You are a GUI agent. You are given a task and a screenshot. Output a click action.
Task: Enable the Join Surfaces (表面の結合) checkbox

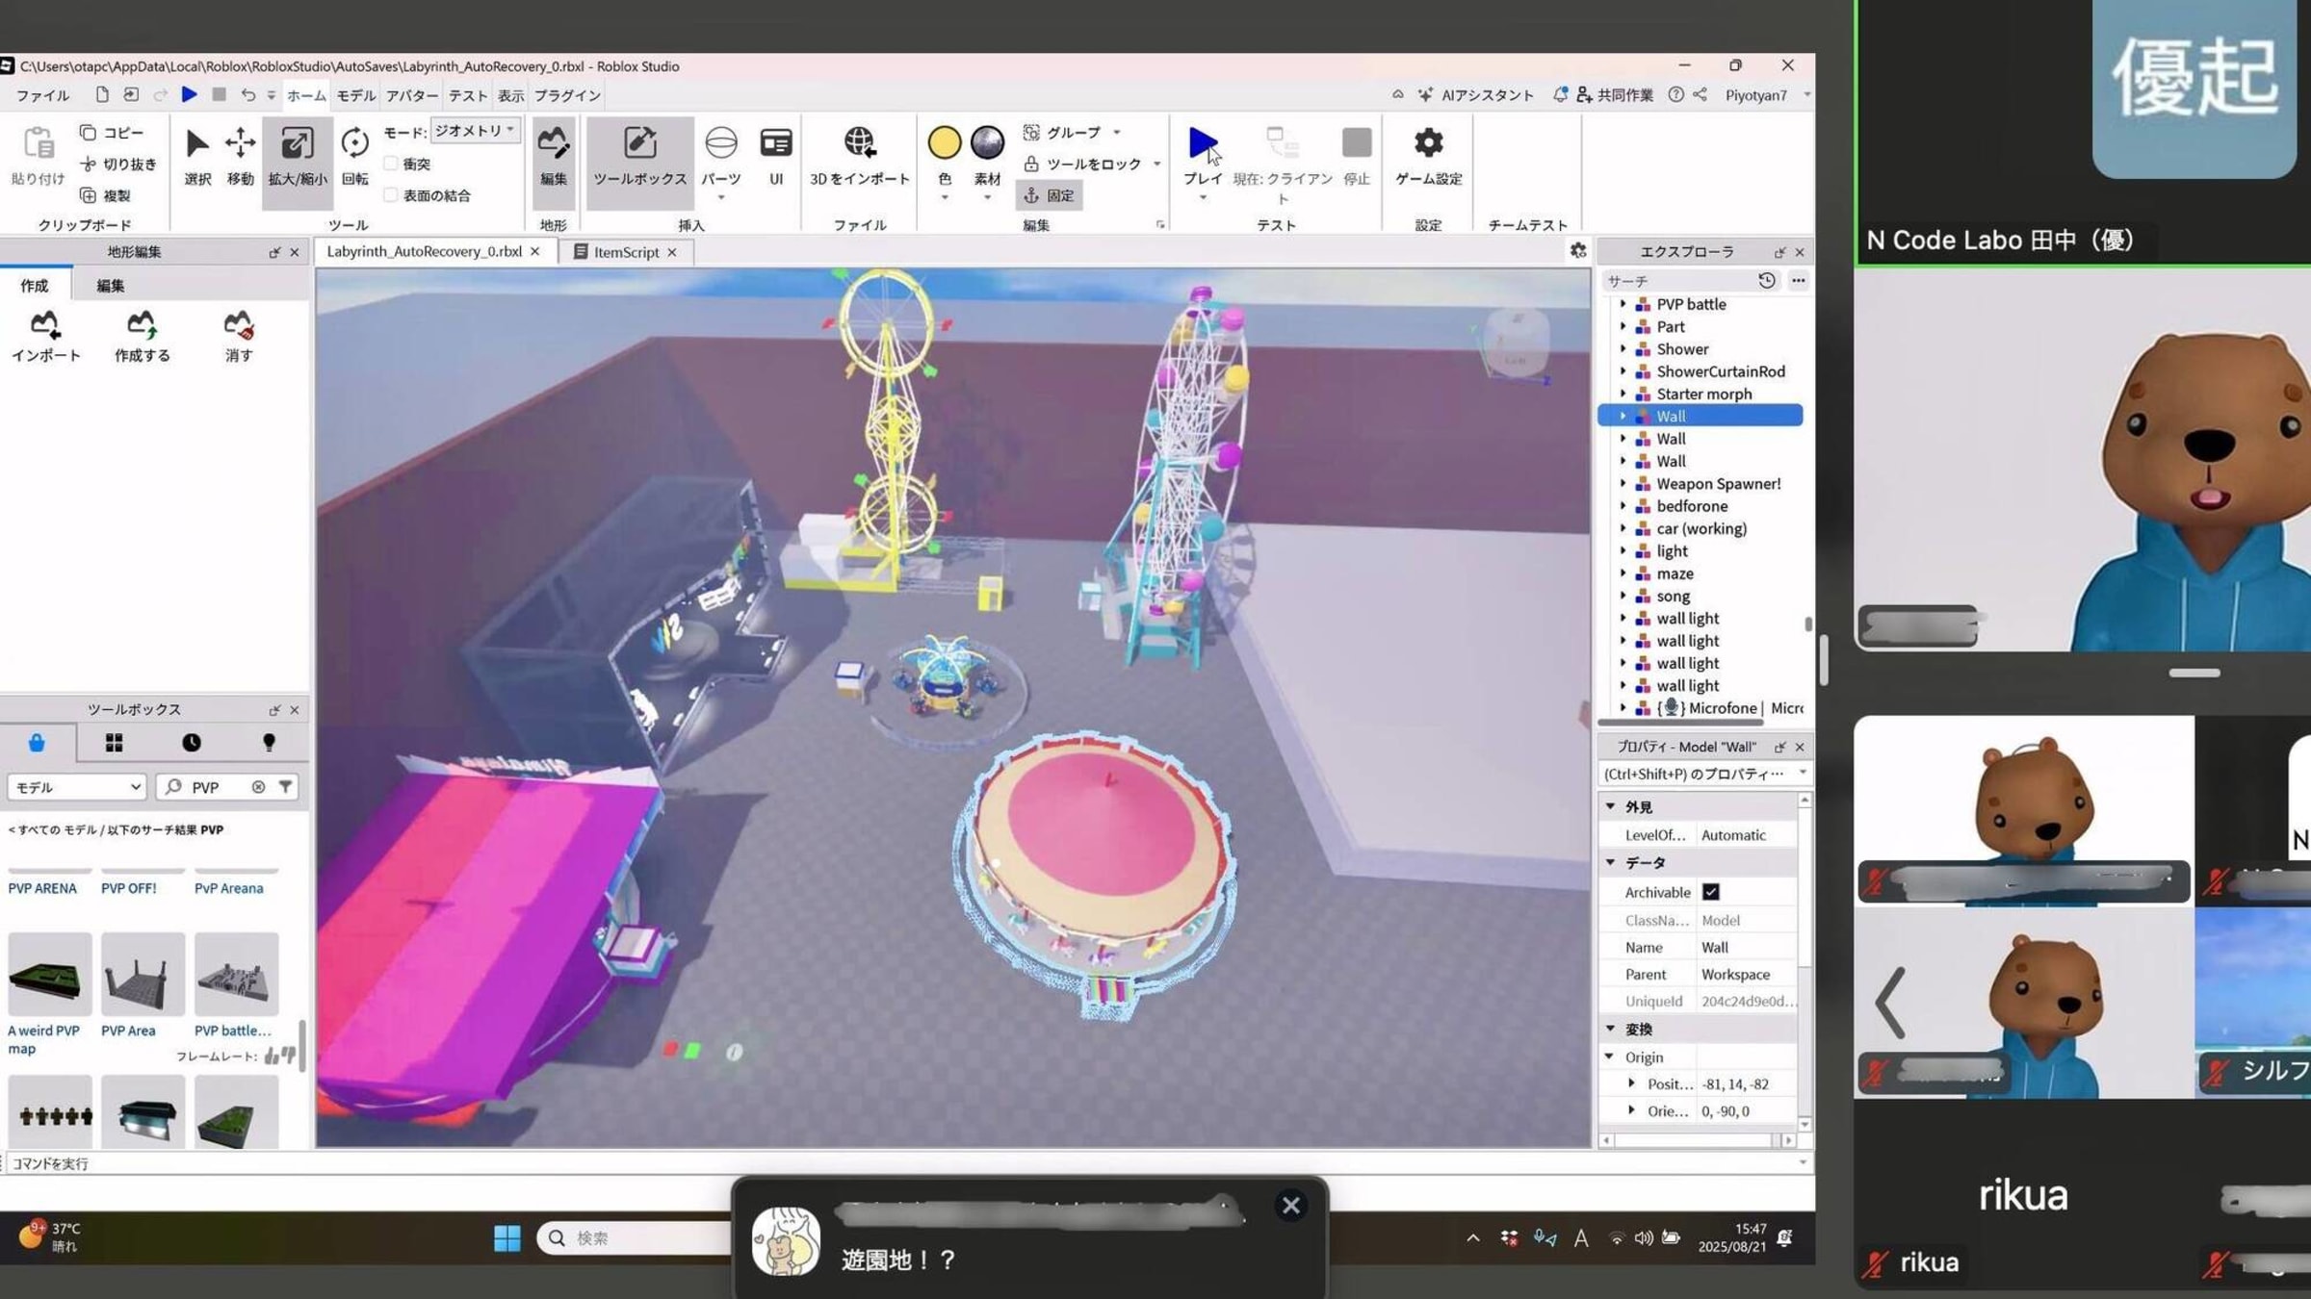(x=391, y=195)
